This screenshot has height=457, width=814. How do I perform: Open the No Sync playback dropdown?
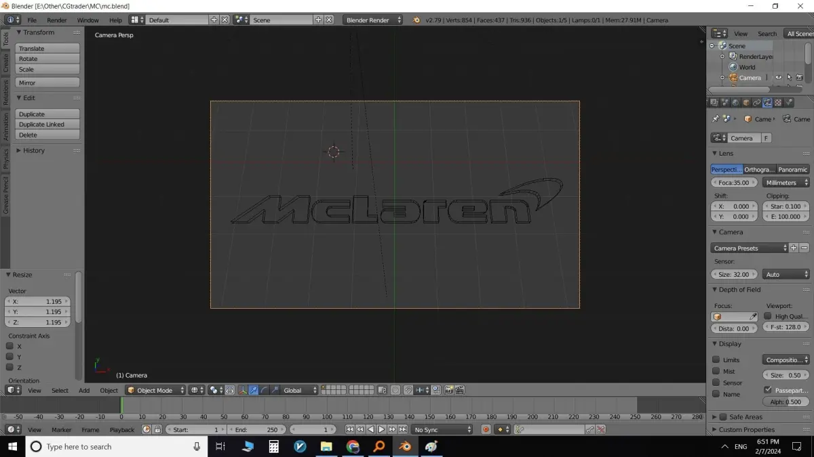click(x=442, y=429)
